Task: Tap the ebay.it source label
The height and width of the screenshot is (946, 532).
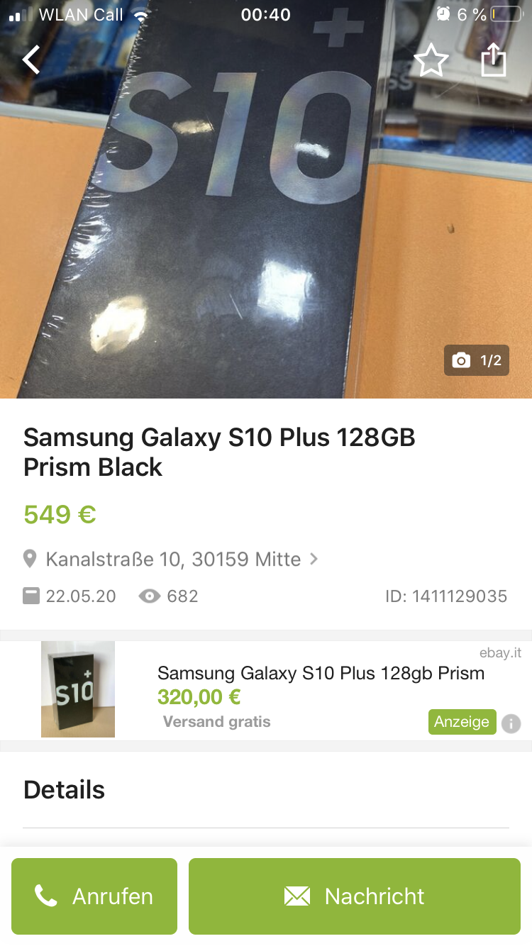Action: pyautogui.click(x=500, y=653)
